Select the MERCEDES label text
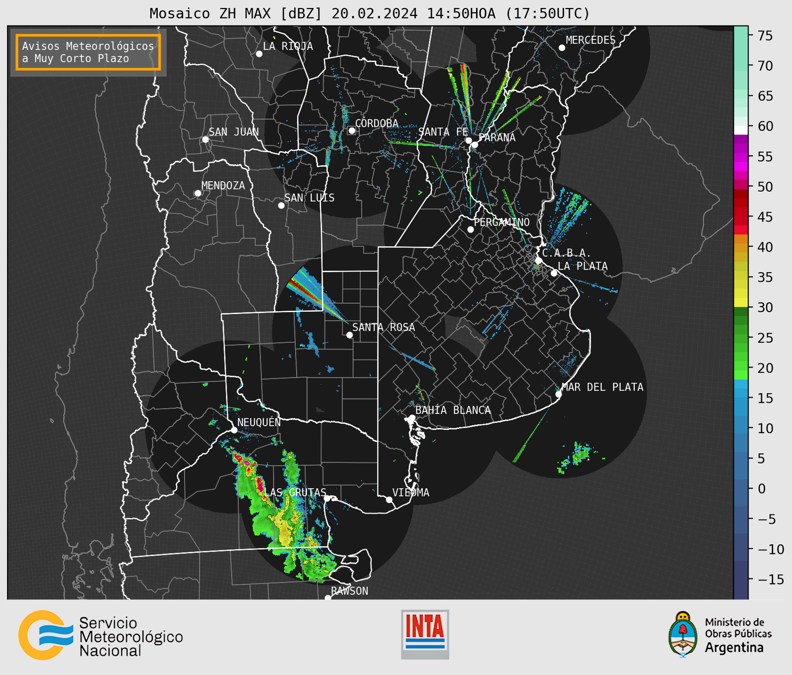 (x=591, y=40)
